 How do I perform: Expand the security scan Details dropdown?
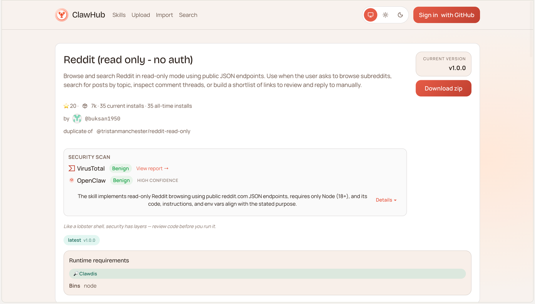[x=386, y=200]
